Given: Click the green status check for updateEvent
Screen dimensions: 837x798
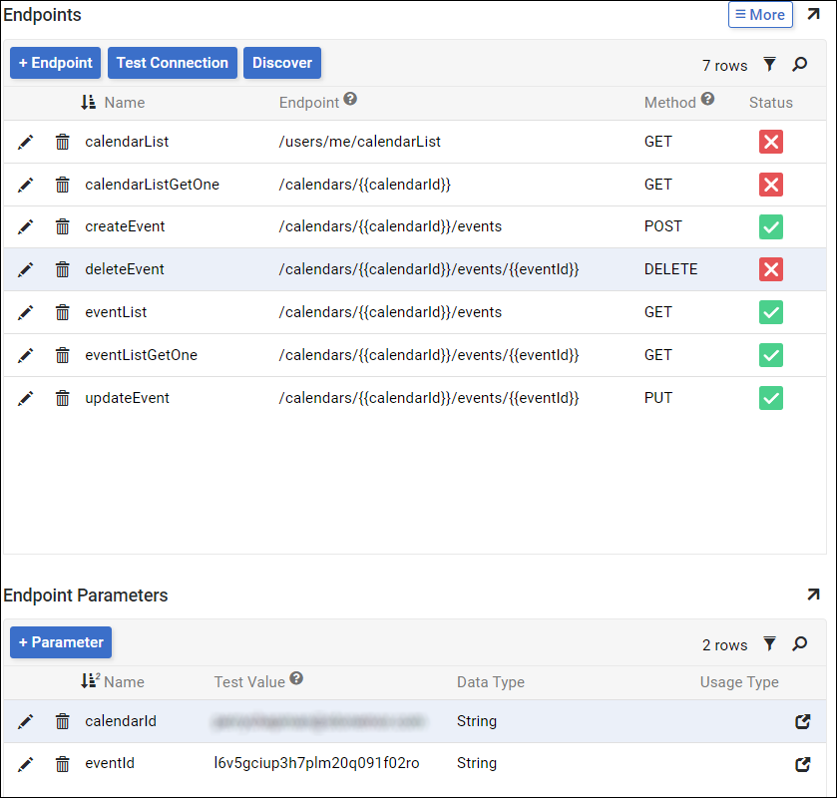Looking at the screenshot, I should click(770, 398).
